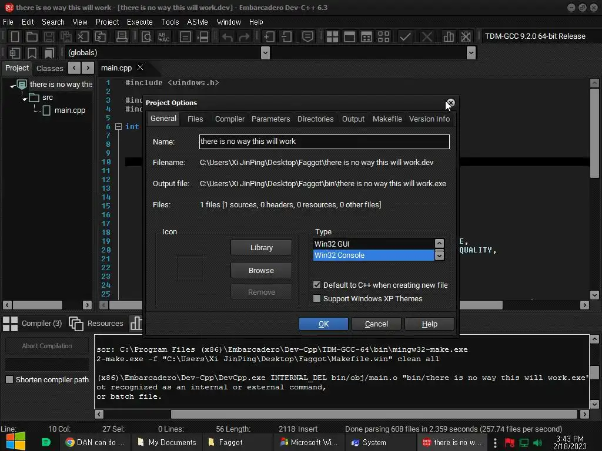
Task: Move Type list up with arrow
Action: pyautogui.click(x=440, y=244)
